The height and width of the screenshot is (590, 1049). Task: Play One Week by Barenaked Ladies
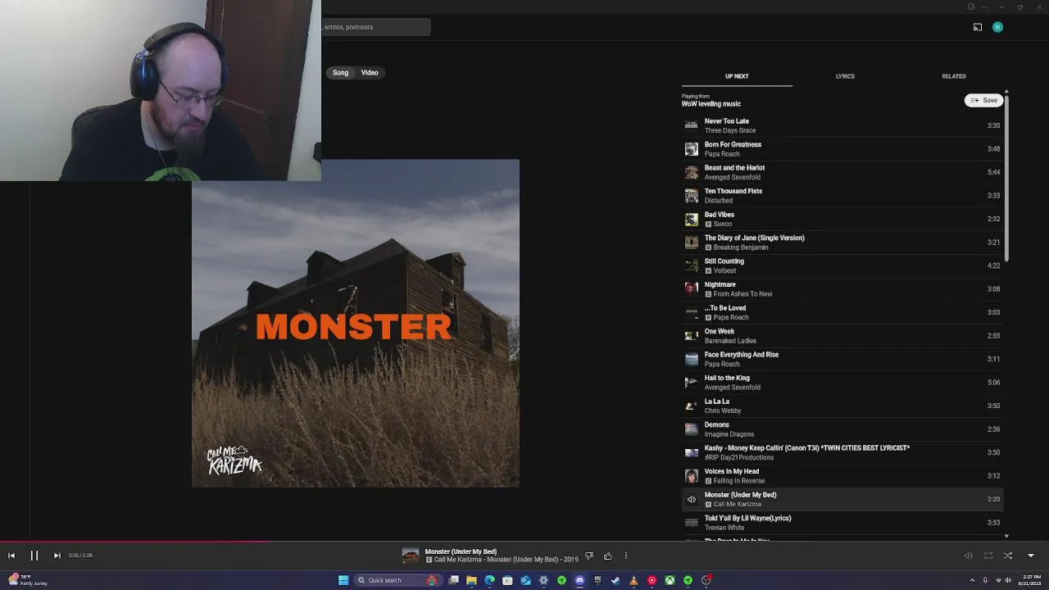[x=842, y=336]
